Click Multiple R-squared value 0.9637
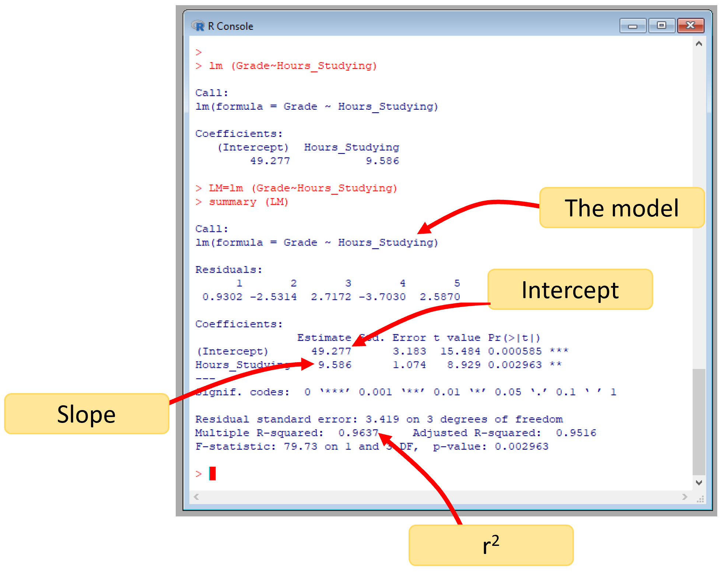 358,433
